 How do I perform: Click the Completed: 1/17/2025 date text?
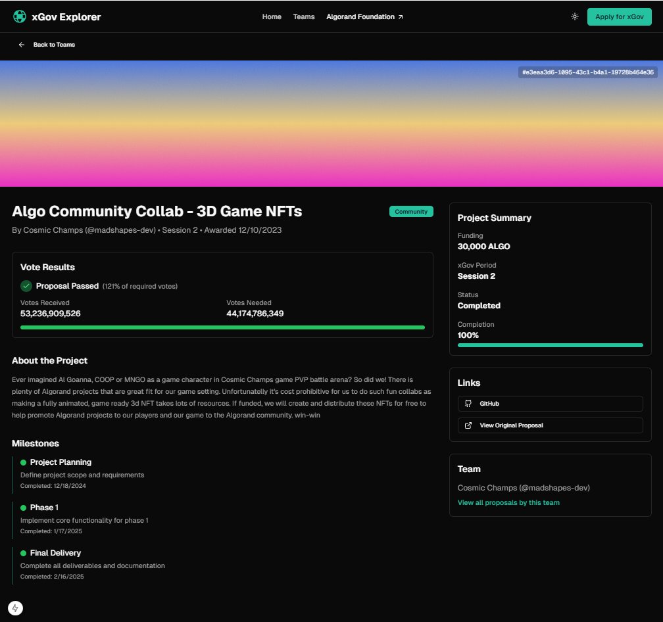tap(51, 531)
